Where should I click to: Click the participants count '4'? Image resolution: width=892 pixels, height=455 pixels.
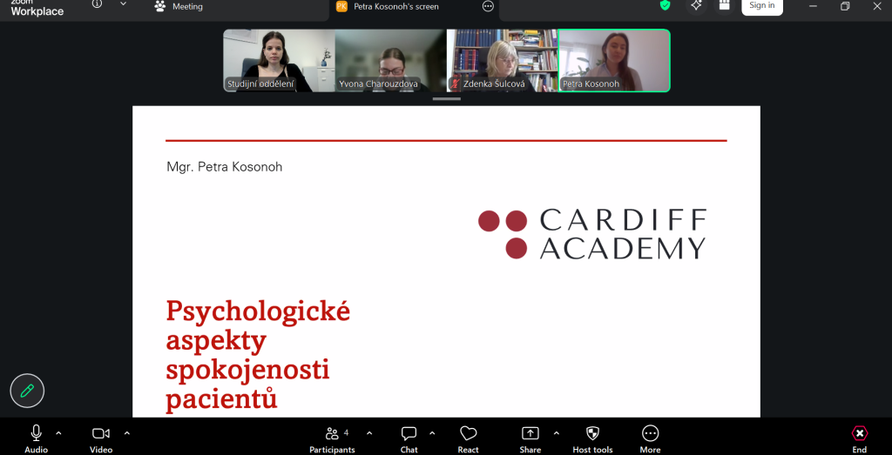pyautogui.click(x=347, y=433)
